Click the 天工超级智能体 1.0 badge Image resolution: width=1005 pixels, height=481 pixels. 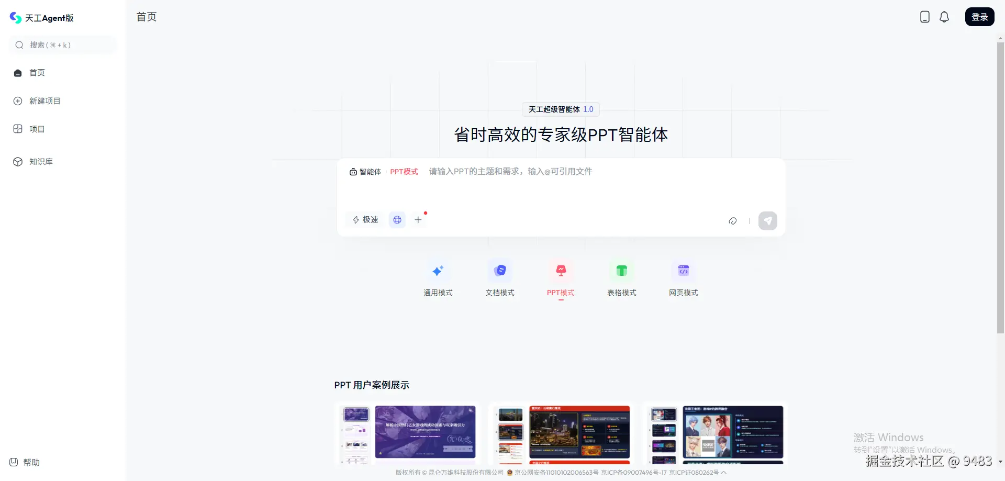[561, 109]
